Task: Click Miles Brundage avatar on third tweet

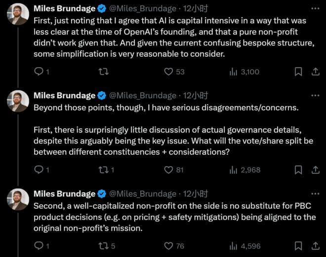Action: (17, 200)
